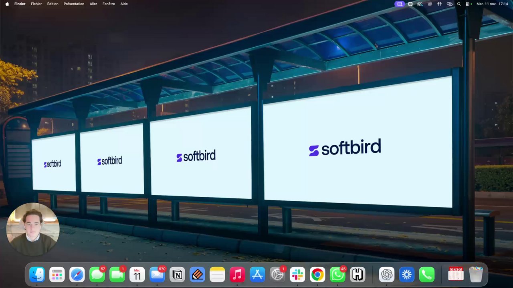The width and height of the screenshot is (513, 288).
Task: Launch ChatGPT from the Dock
Action: (387, 274)
